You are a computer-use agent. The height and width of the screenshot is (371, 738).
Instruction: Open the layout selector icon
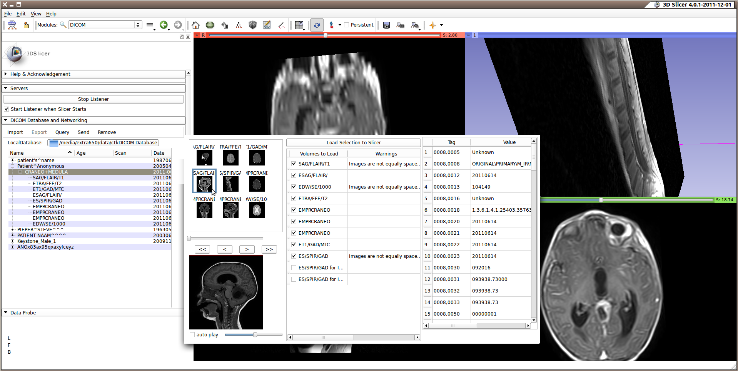tap(299, 25)
